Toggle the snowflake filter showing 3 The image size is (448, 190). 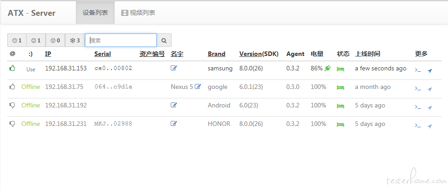pos(75,41)
